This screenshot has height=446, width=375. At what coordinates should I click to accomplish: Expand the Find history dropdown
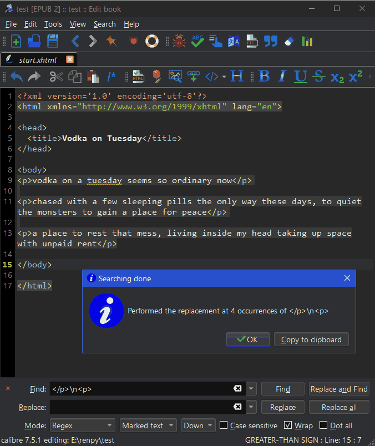(x=251, y=389)
